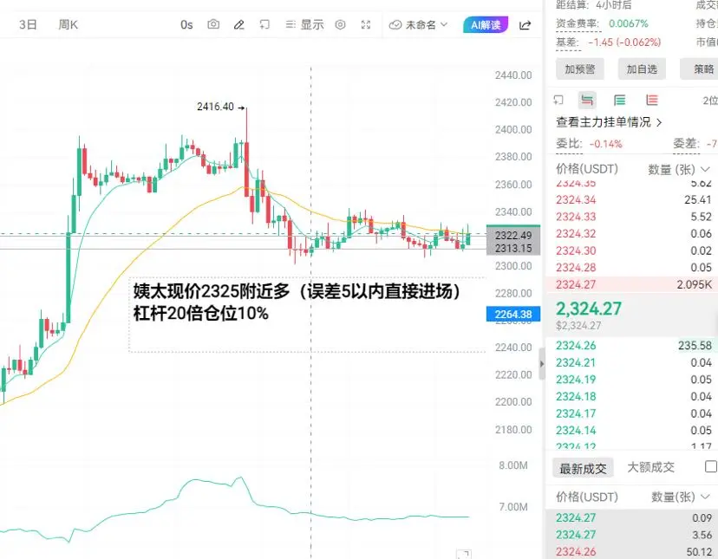Click the trade row with quantity 3.56
The height and width of the screenshot is (559, 718).
coord(634,535)
